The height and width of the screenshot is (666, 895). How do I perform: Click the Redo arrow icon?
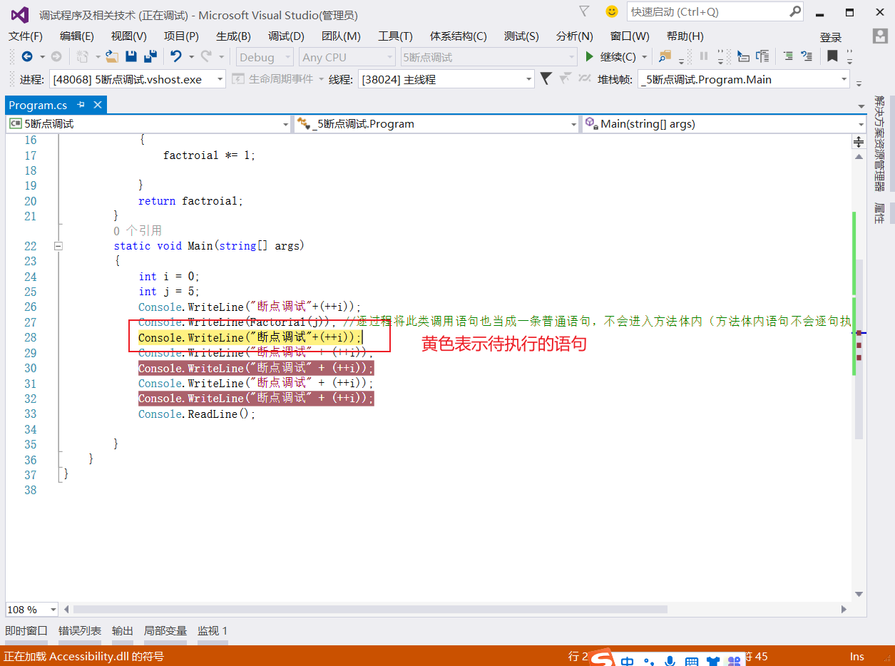206,57
